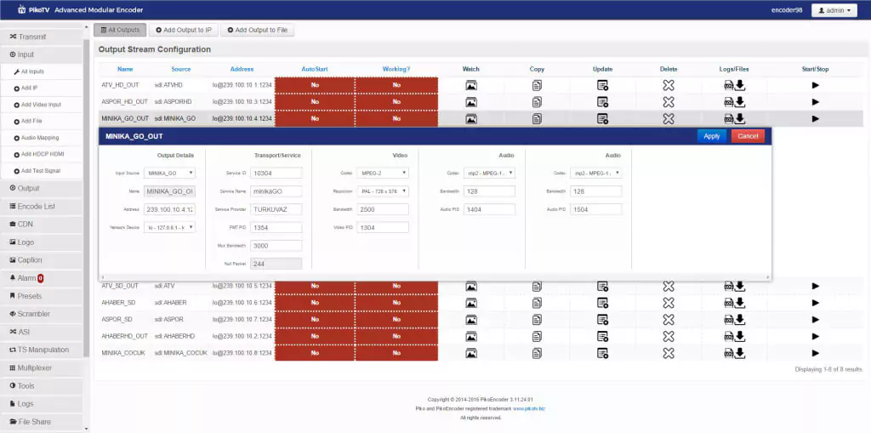This screenshot has width=871, height=433.
Task: Toggle Working status for MINIKA_COCUK
Action: [396, 353]
